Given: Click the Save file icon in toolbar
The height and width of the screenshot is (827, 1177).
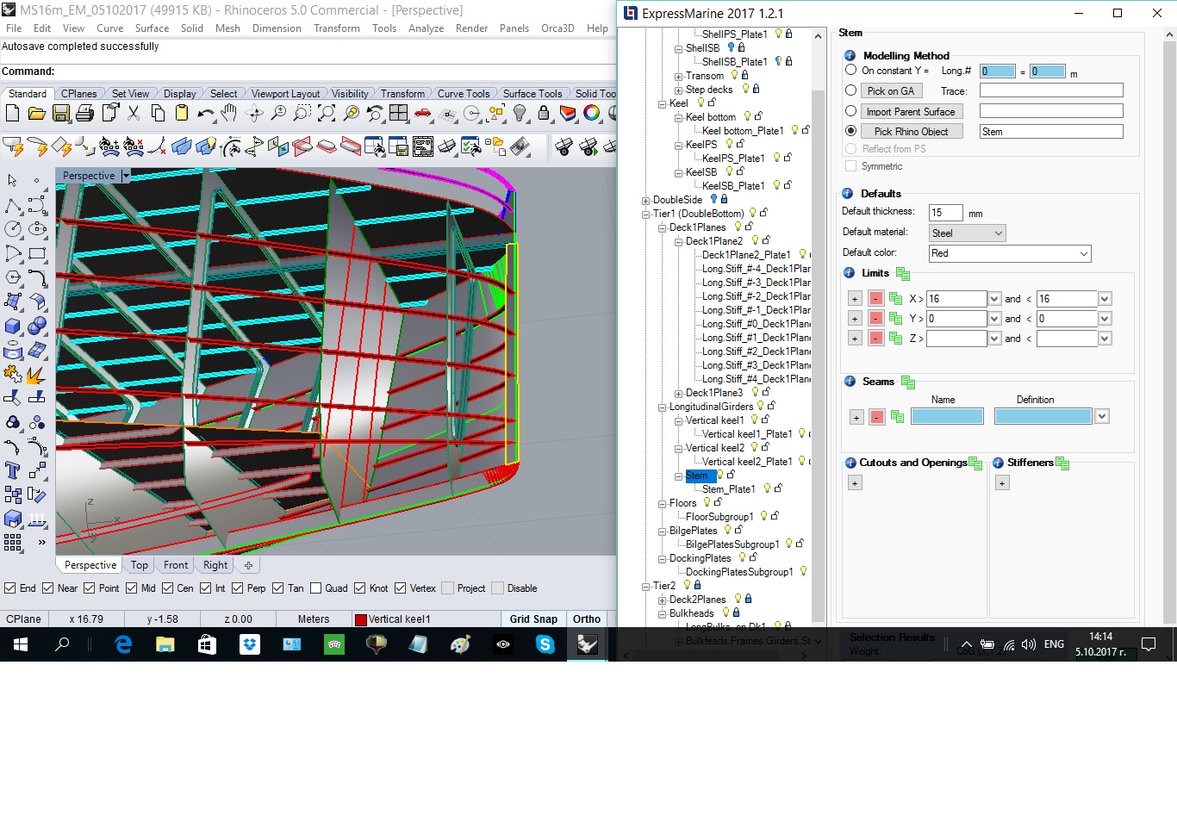Looking at the screenshot, I should [x=60, y=114].
